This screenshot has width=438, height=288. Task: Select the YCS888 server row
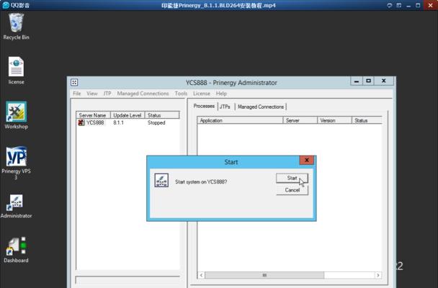tap(128, 122)
